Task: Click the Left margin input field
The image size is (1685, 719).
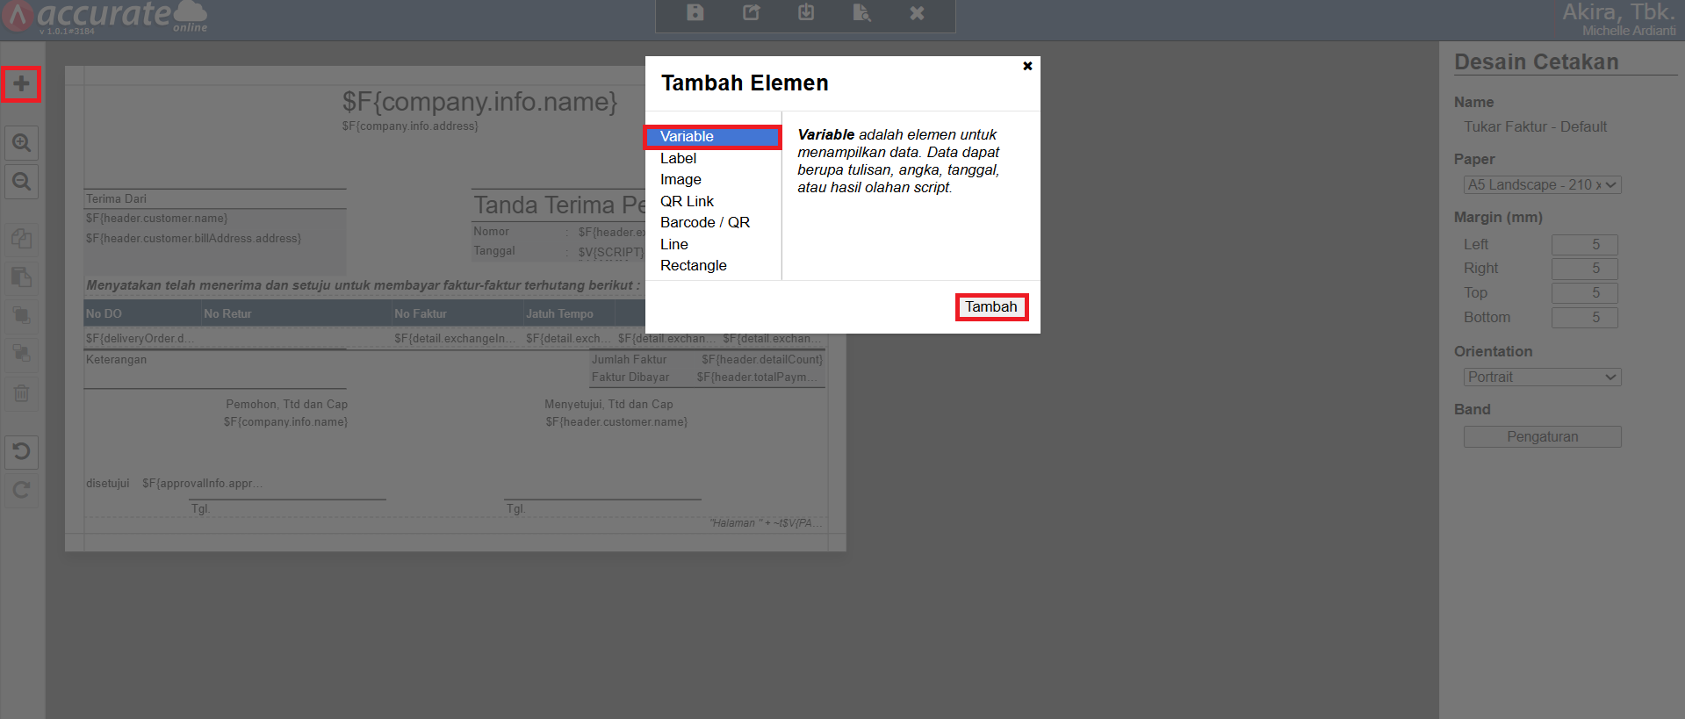Action: [1584, 245]
